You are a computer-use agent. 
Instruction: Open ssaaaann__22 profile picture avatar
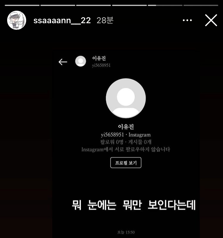(x=17, y=20)
